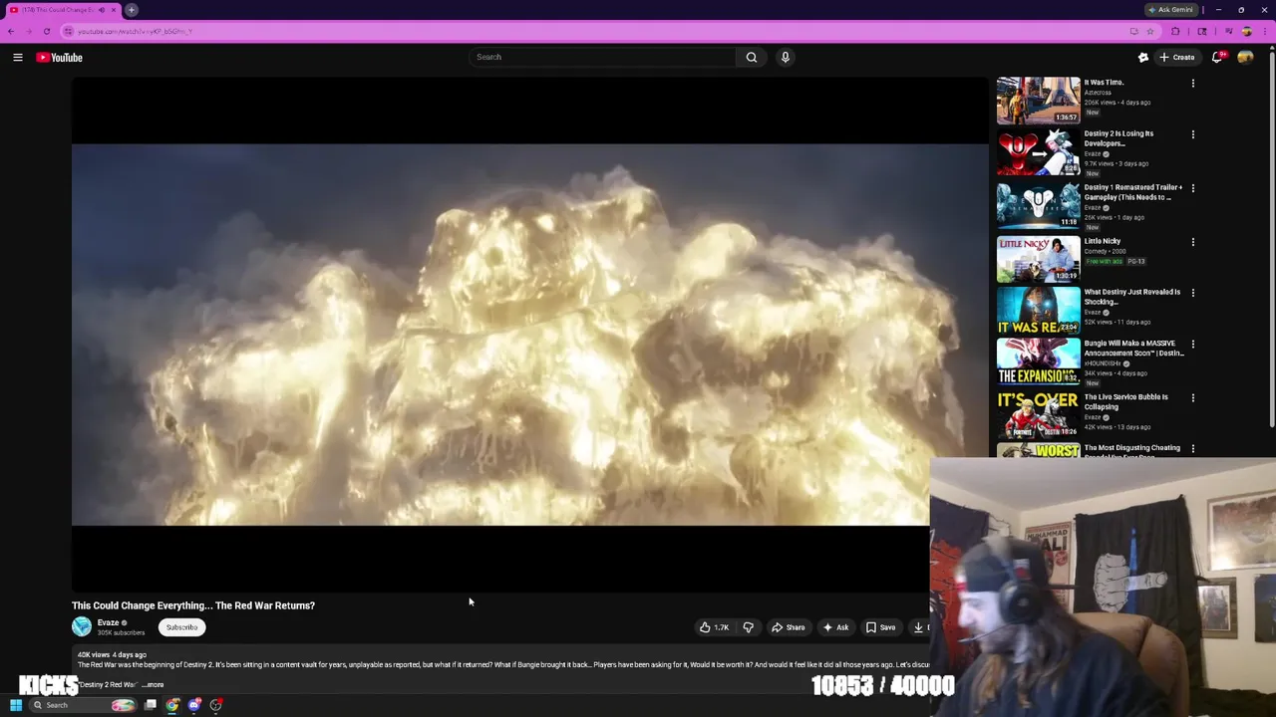Click 'IT'S OVER' Fortnite Destiny thumbnail
This screenshot has width=1276, height=717.
pyautogui.click(x=1038, y=415)
